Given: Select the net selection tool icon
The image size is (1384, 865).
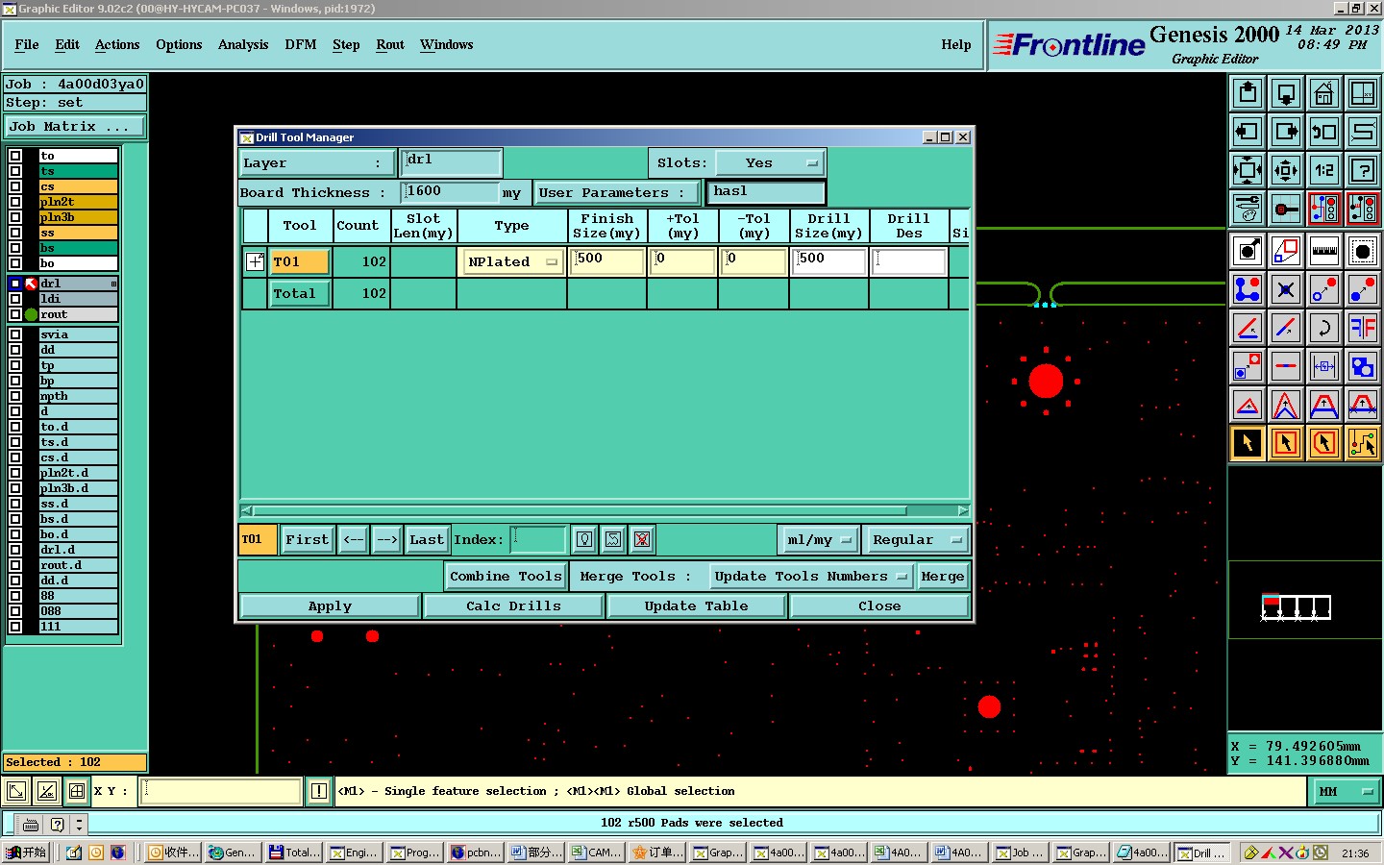Looking at the screenshot, I should click(x=1362, y=443).
